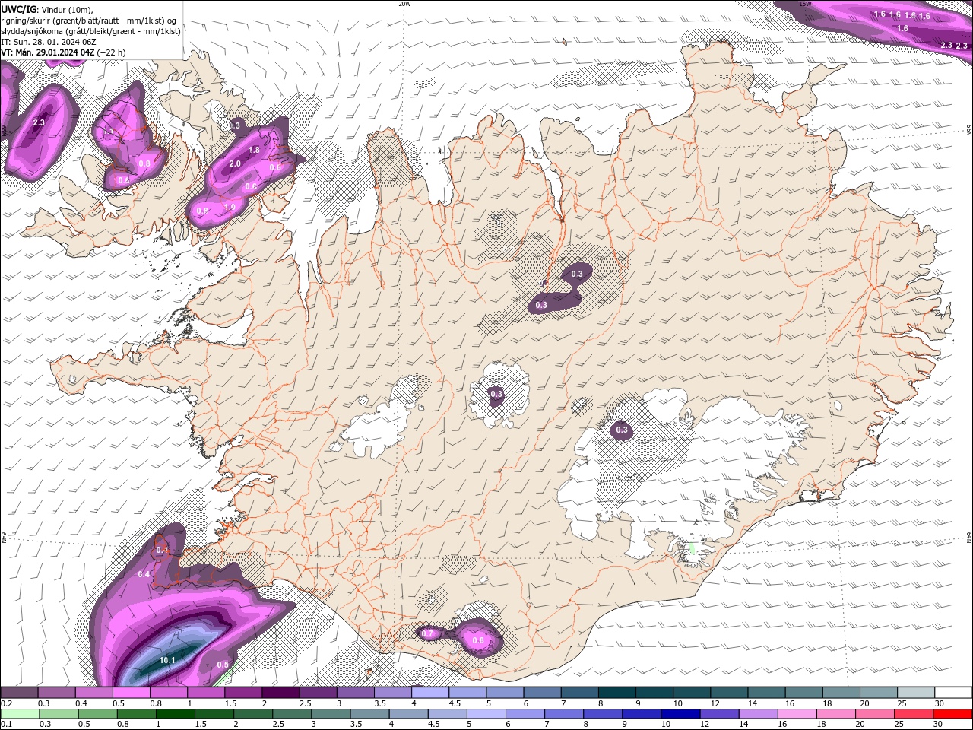The width and height of the screenshot is (973, 730).
Task: Click the 3.5 value in the upper legend row
Action: tap(379, 703)
